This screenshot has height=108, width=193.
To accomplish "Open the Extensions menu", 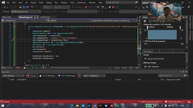I will tap(81, 2).
